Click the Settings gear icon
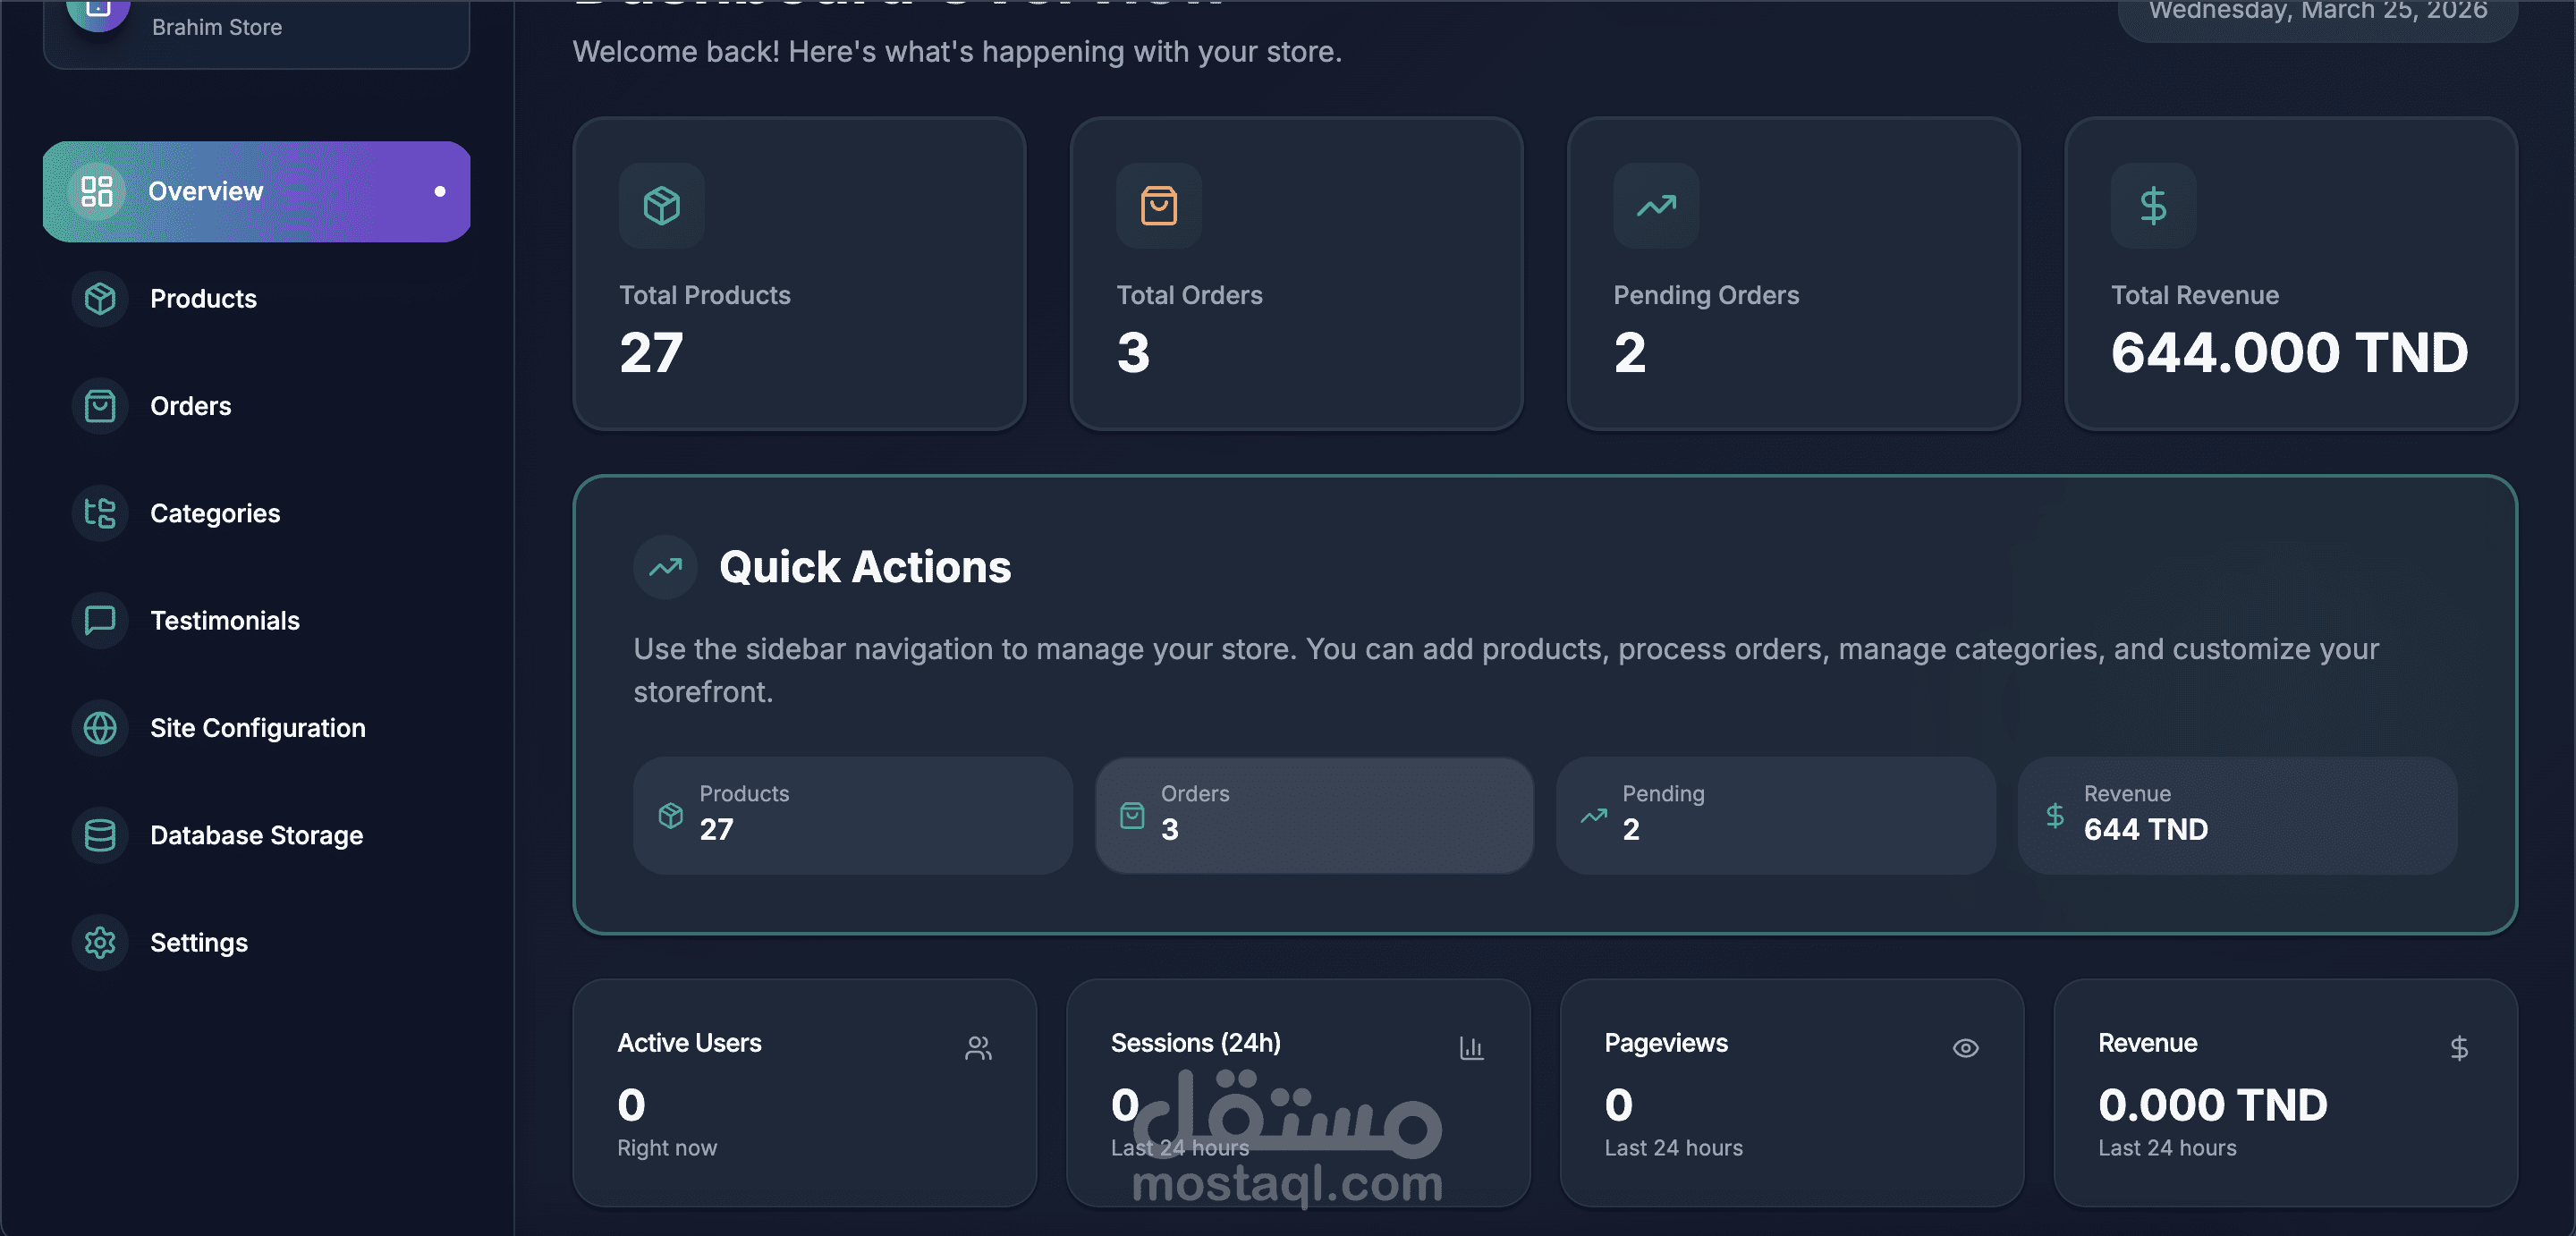Screen dimensions: 2576x1236 point(100,942)
